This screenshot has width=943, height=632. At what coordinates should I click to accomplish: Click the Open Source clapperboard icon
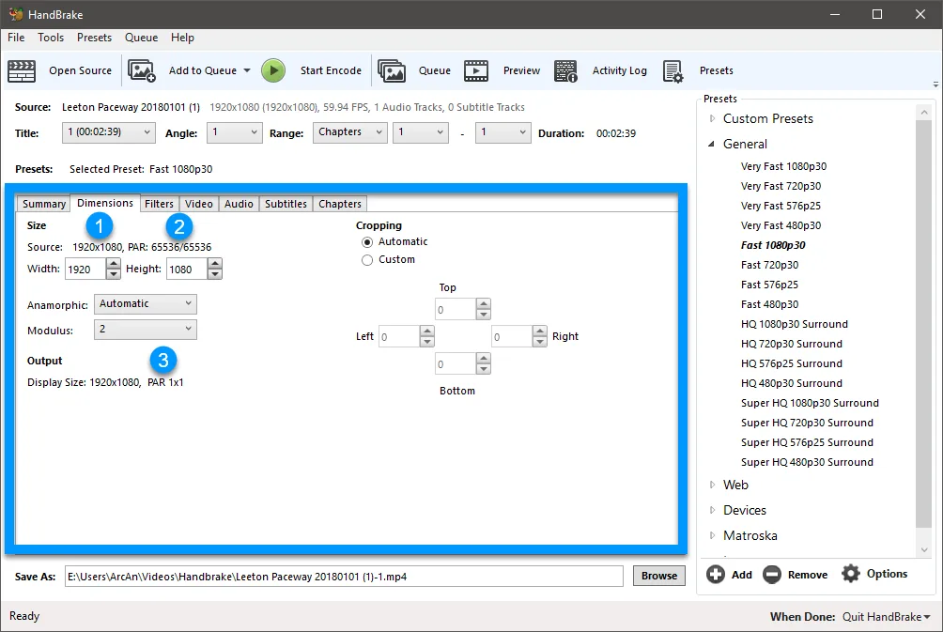tap(22, 70)
